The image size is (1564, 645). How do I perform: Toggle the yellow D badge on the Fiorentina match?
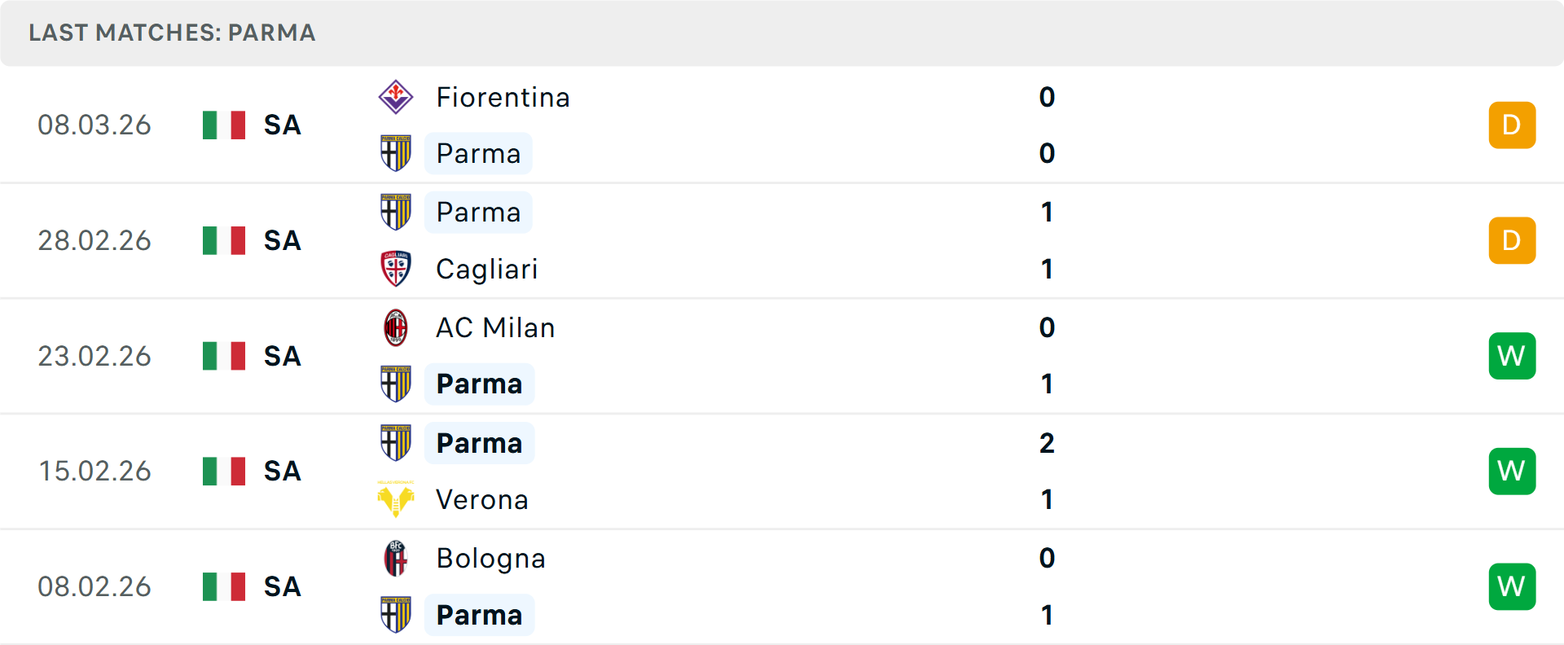tap(1512, 125)
